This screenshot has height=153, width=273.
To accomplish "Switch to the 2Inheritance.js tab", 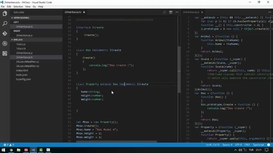I will [191, 12].
